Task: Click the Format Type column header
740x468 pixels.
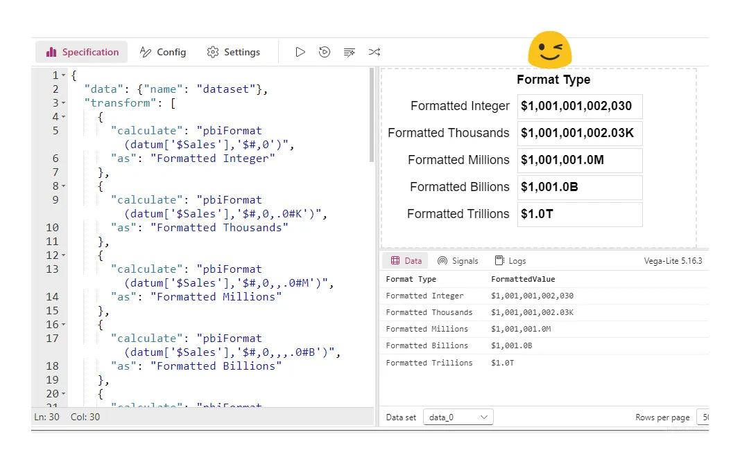Action: pyautogui.click(x=411, y=279)
